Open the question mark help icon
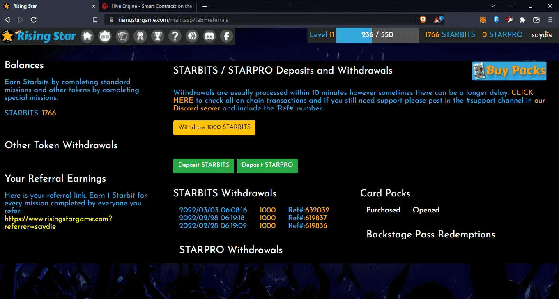 [x=175, y=36]
